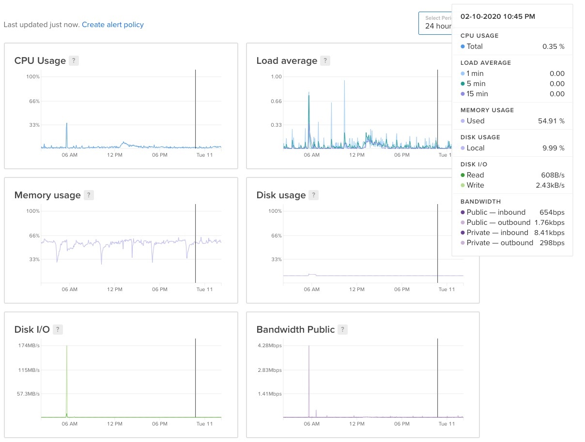Click the vertical time marker in Disk I/O chart
The width and height of the screenshot is (585, 442).
[195, 377]
